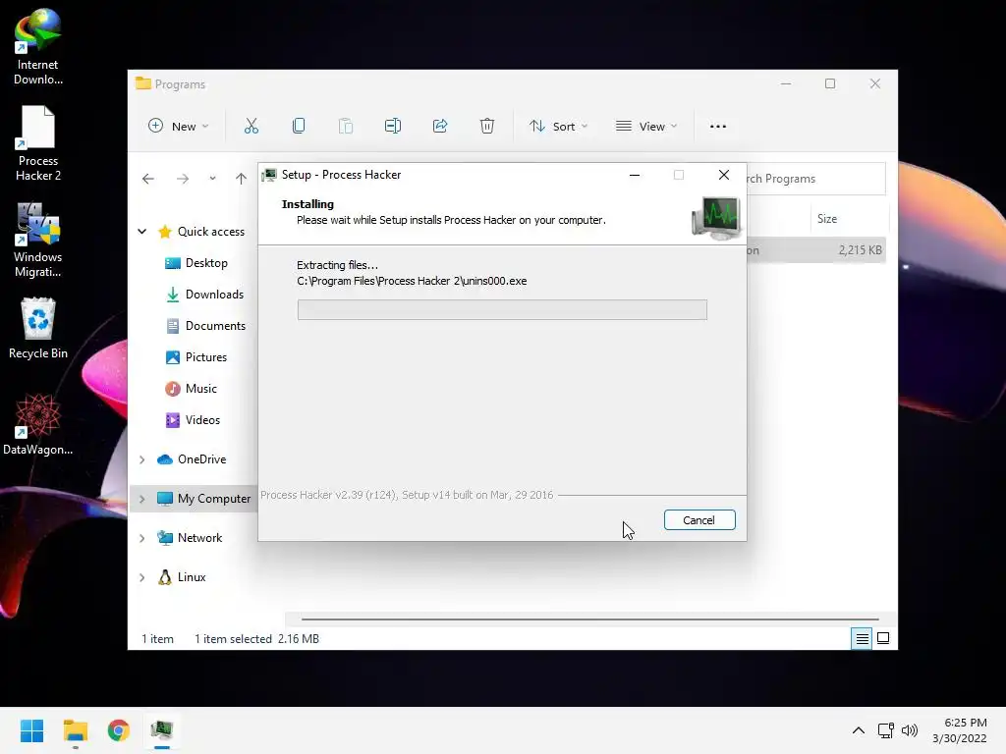Open Videos folder in sidebar
This screenshot has height=754, width=1006.
click(202, 420)
